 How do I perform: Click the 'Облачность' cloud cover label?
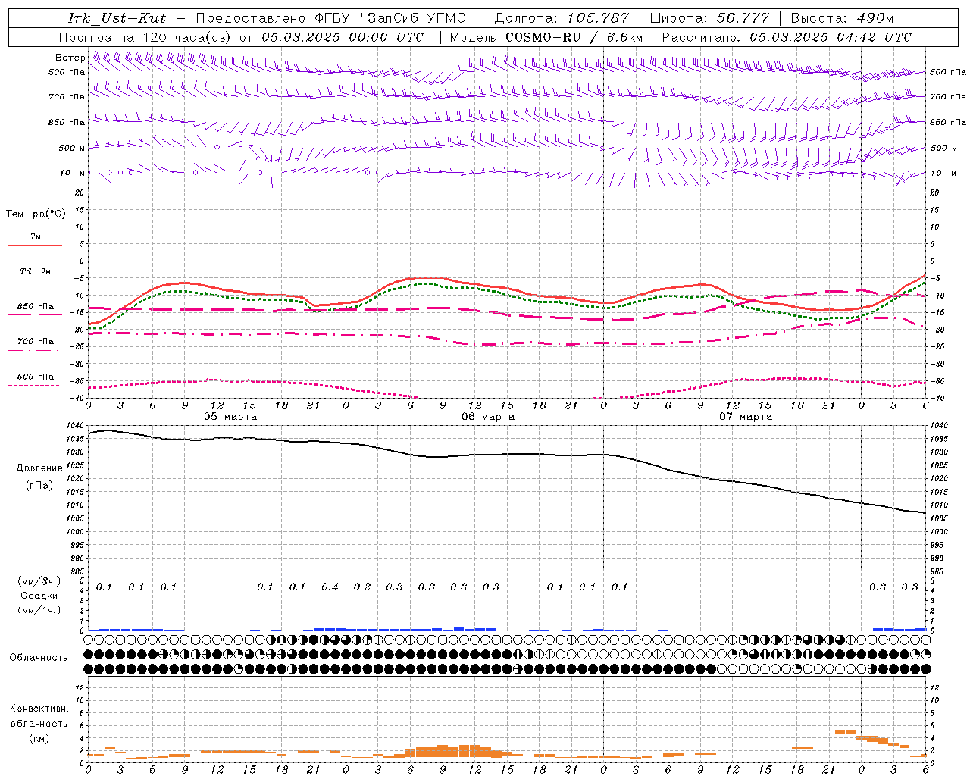[x=39, y=658]
